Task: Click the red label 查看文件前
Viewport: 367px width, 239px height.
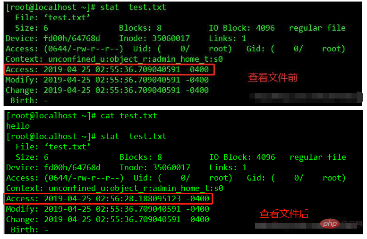Action: [273, 78]
